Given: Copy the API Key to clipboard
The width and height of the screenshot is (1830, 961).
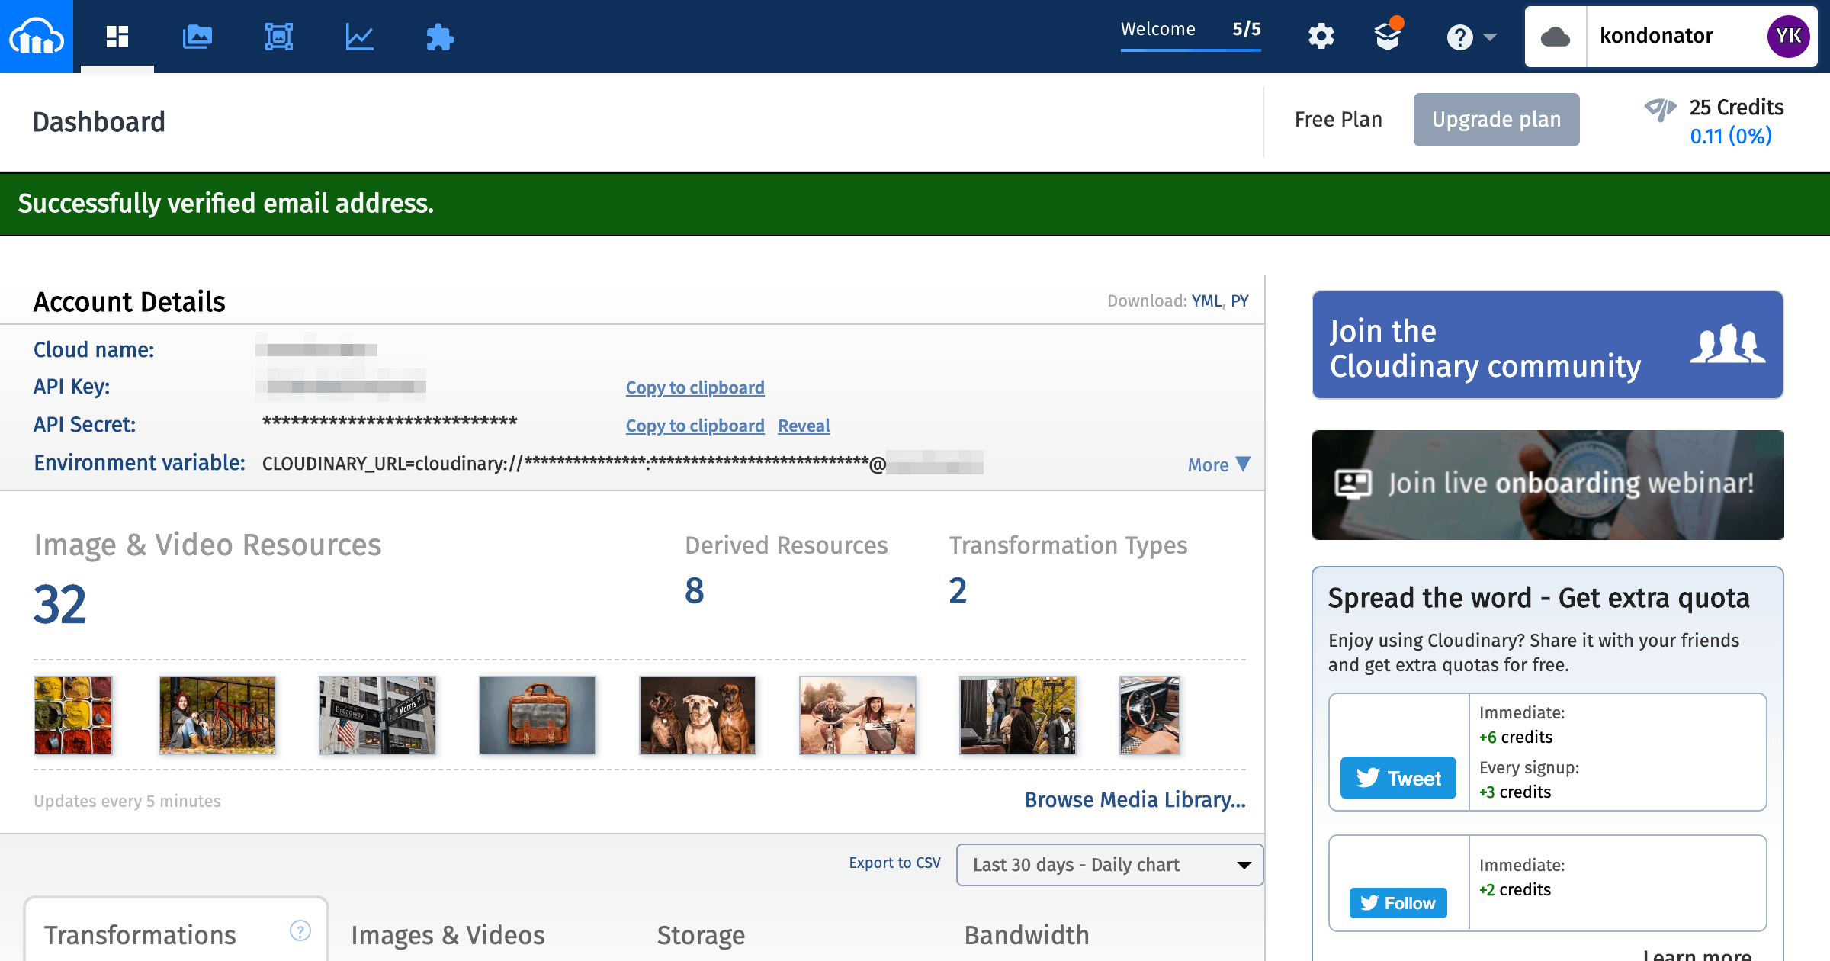Looking at the screenshot, I should (695, 387).
